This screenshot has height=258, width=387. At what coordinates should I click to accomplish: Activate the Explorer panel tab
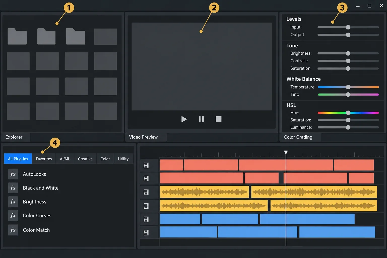click(16, 137)
